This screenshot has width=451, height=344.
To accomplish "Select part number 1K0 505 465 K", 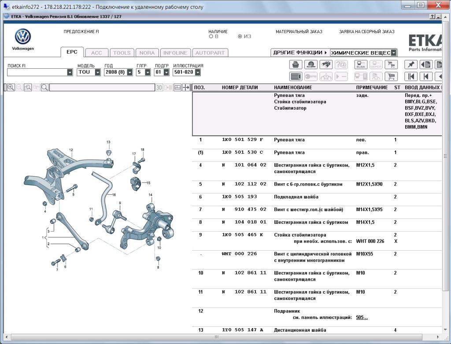I will 243,235.
